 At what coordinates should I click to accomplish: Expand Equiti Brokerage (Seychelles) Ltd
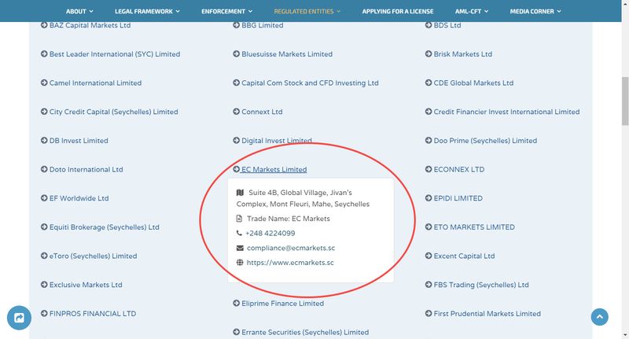pyautogui.click(x=105, y=227)
